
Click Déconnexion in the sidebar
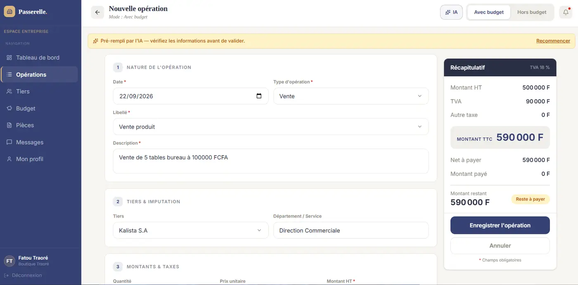tap(23, 275)
